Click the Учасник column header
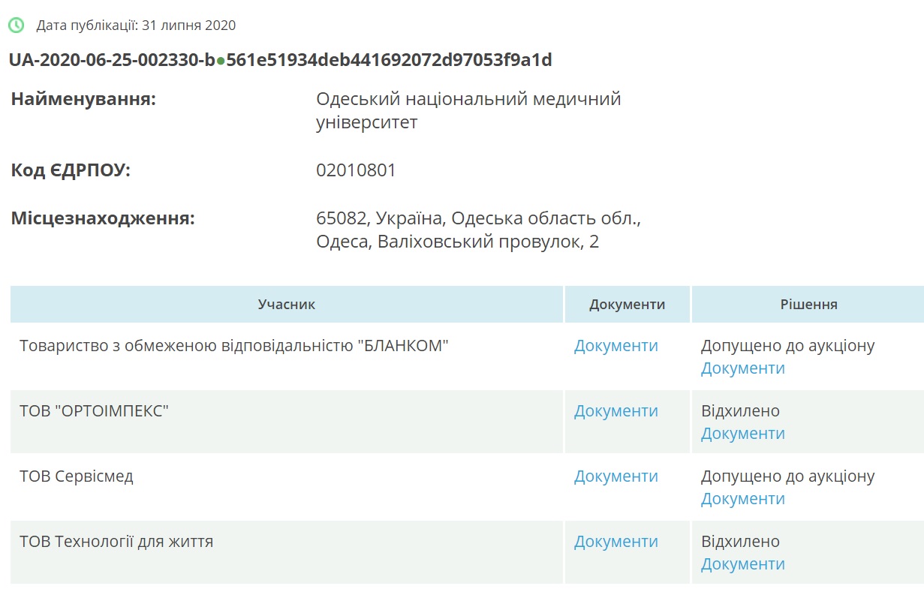The height and width of the screenshot is (592, 924). click(x=286, y=305)
